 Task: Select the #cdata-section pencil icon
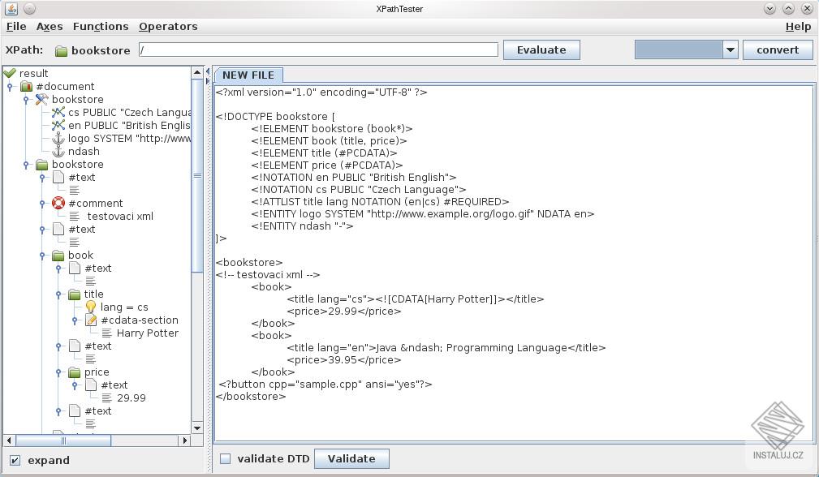pos(91,320)
